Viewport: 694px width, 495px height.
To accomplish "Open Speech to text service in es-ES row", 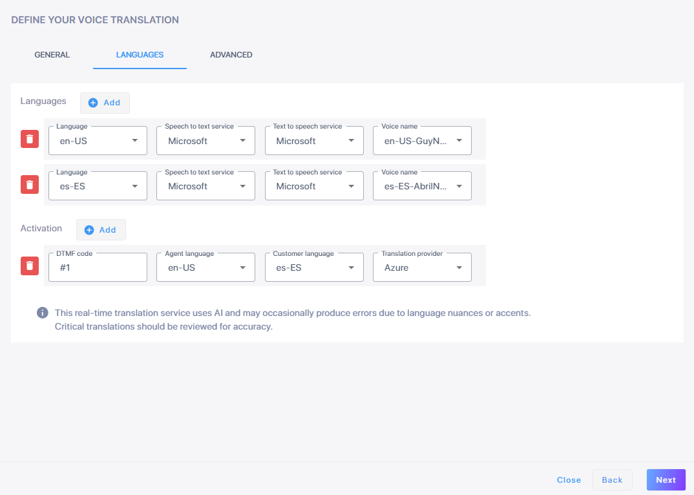I will [x=206, y=186].
